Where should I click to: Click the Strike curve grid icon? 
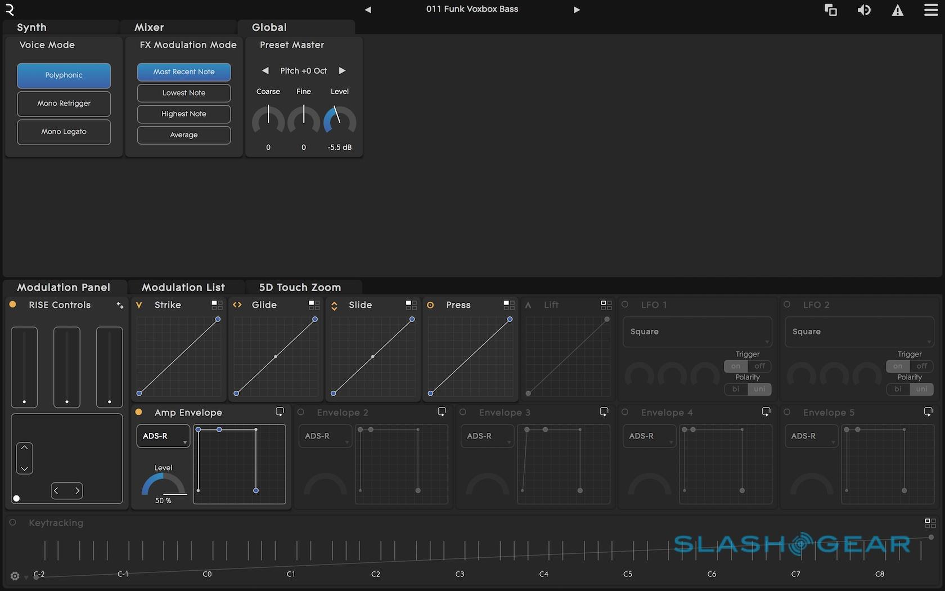217,305
